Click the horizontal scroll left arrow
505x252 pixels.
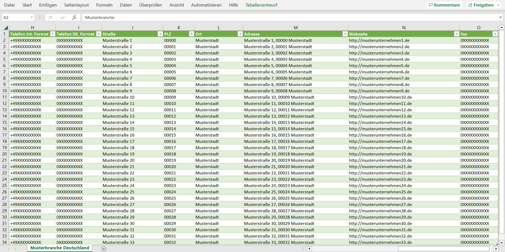[x=309, y=249]
